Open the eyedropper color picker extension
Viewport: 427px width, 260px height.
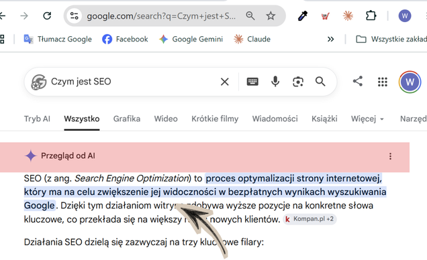point(303,16)
